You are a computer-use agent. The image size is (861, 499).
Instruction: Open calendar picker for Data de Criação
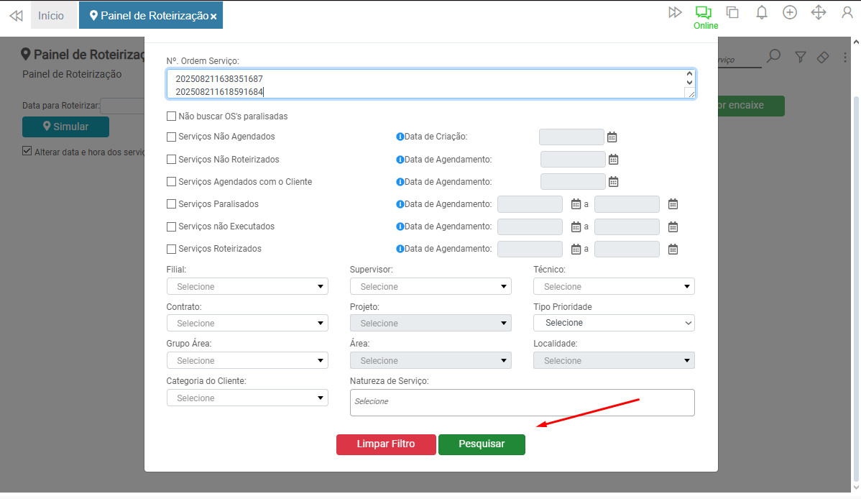[612, 137]
